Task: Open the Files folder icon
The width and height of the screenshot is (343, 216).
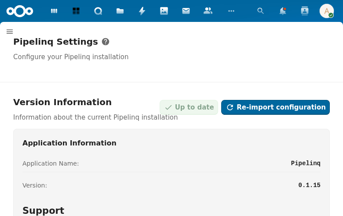Action: tap(120, 11)
